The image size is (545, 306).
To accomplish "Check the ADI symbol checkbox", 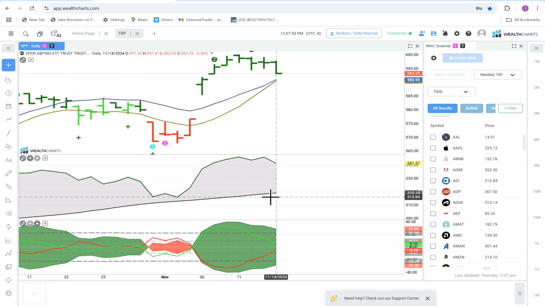I will click(433, 181).
